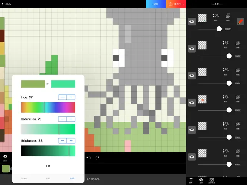Select first layer thumbnail with green mark
The height and width of the screenshot is (185, 247).
[202, 18]
